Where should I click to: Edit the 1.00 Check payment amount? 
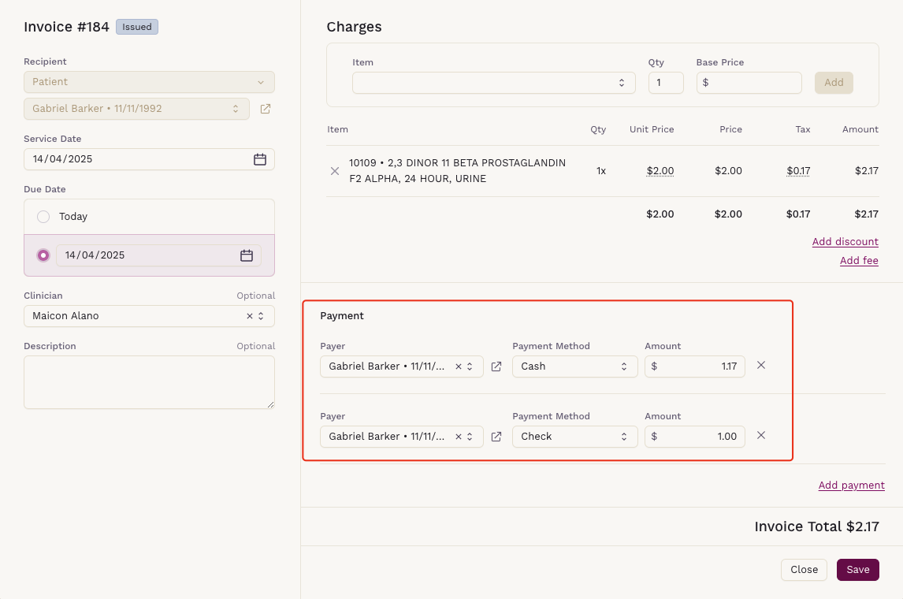tap(694, 437)
